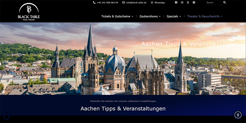Open the Instagram profile icon
The width and height of the screenshot is (246, 123).
click(182, 2)
